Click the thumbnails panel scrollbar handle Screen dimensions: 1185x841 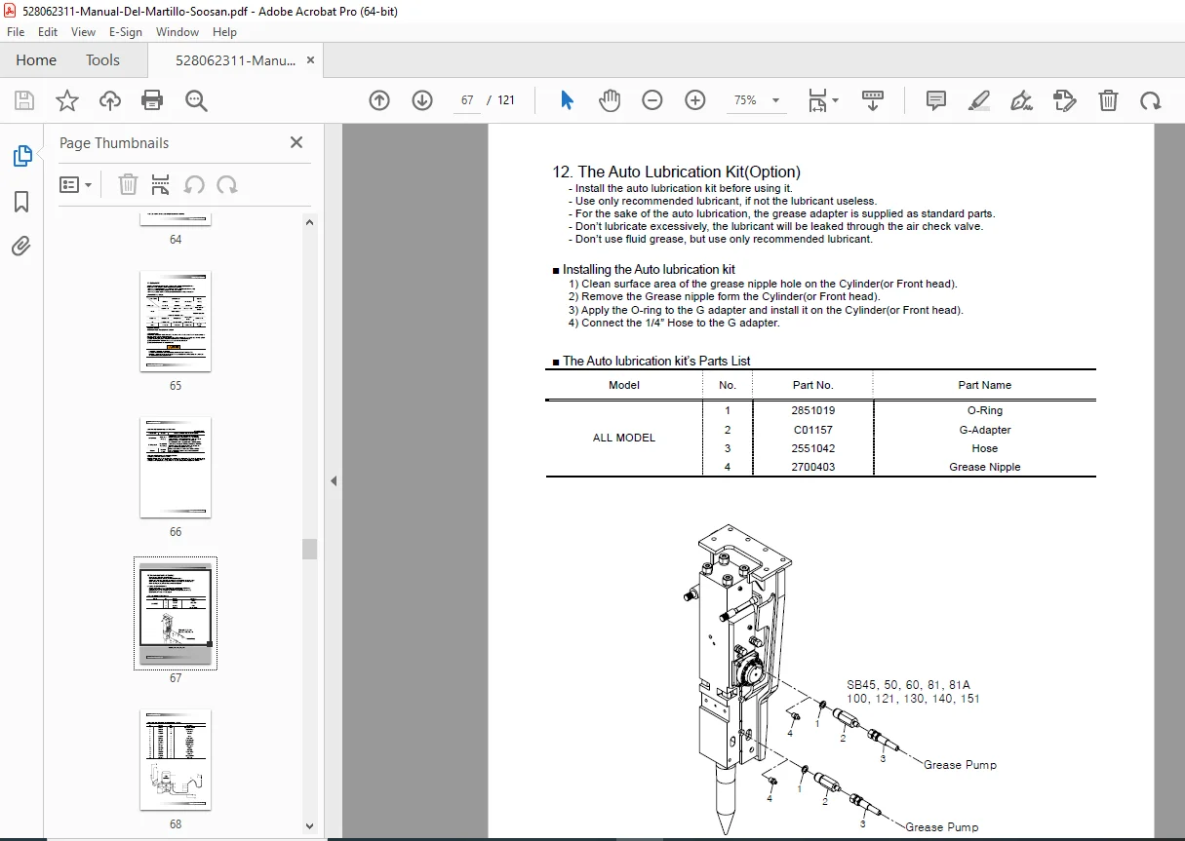click(x=310, y=549)
